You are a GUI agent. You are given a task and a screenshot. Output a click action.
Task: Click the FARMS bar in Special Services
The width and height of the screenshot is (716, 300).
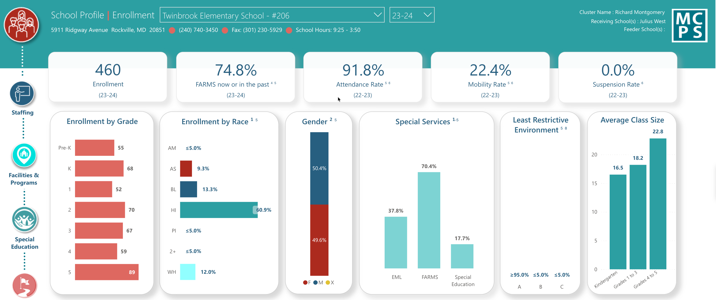(x=429, y=220)
